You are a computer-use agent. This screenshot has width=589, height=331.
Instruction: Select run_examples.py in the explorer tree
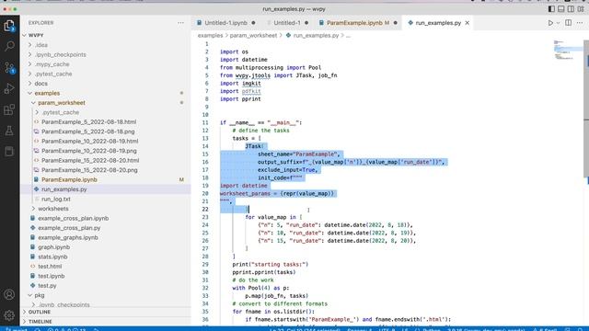(64, 189)
